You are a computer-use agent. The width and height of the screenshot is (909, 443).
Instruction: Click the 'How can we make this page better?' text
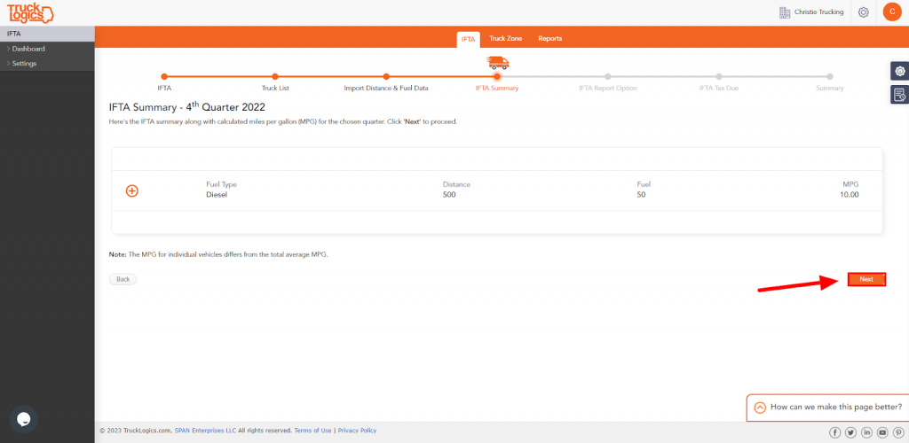pyautogui.click(x=836, y=407)
